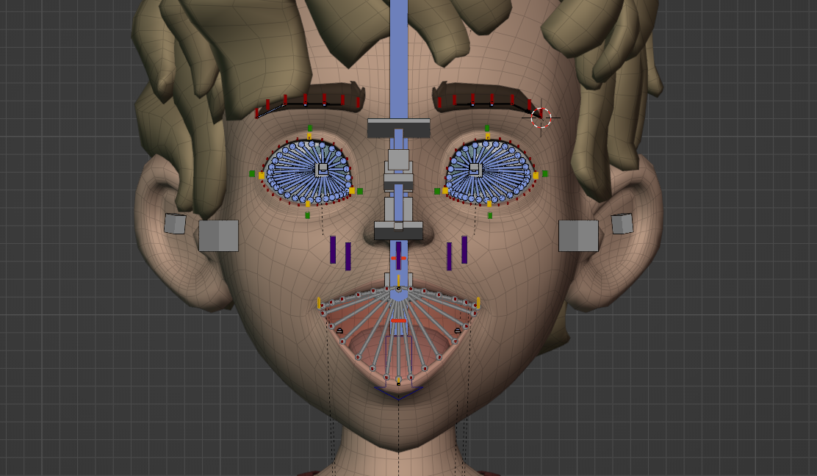Select red horizontal bar inside the mouth

point(398,321)
